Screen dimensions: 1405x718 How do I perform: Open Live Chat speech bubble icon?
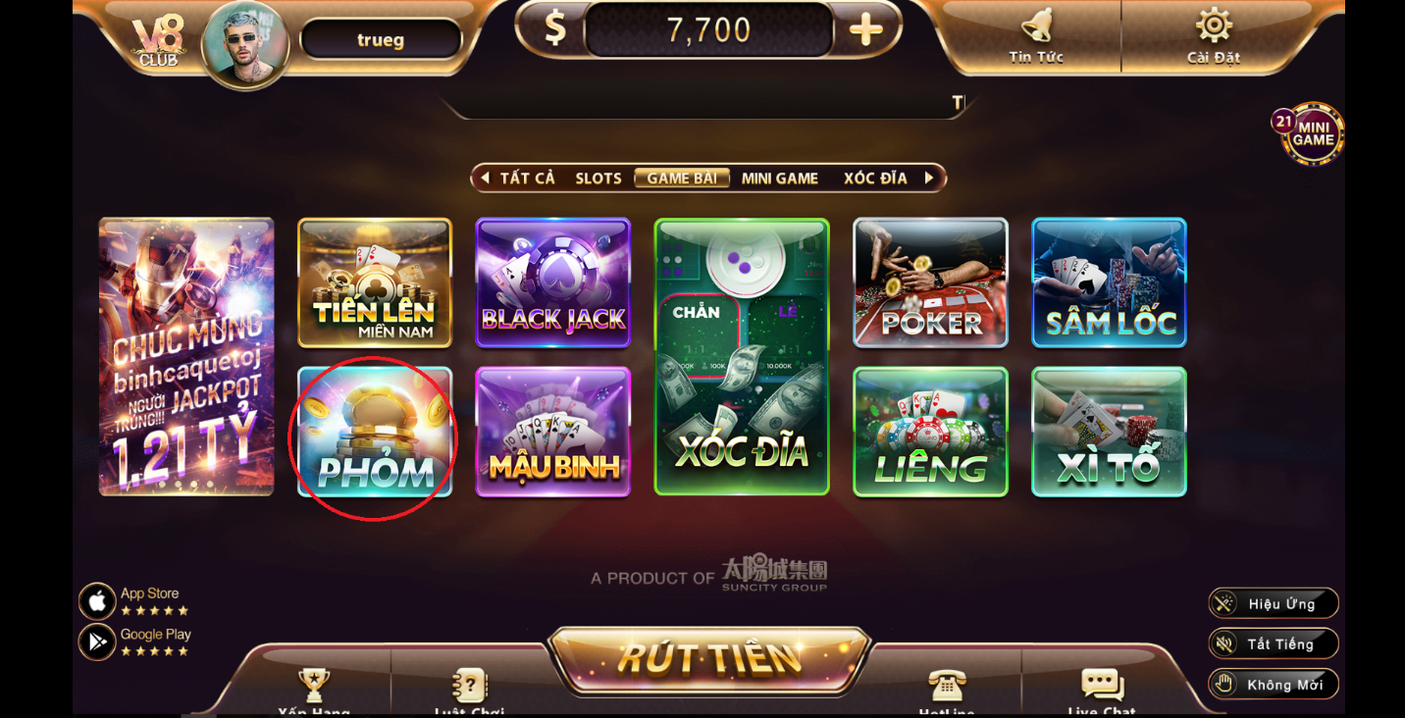[x=1102, y=685]
